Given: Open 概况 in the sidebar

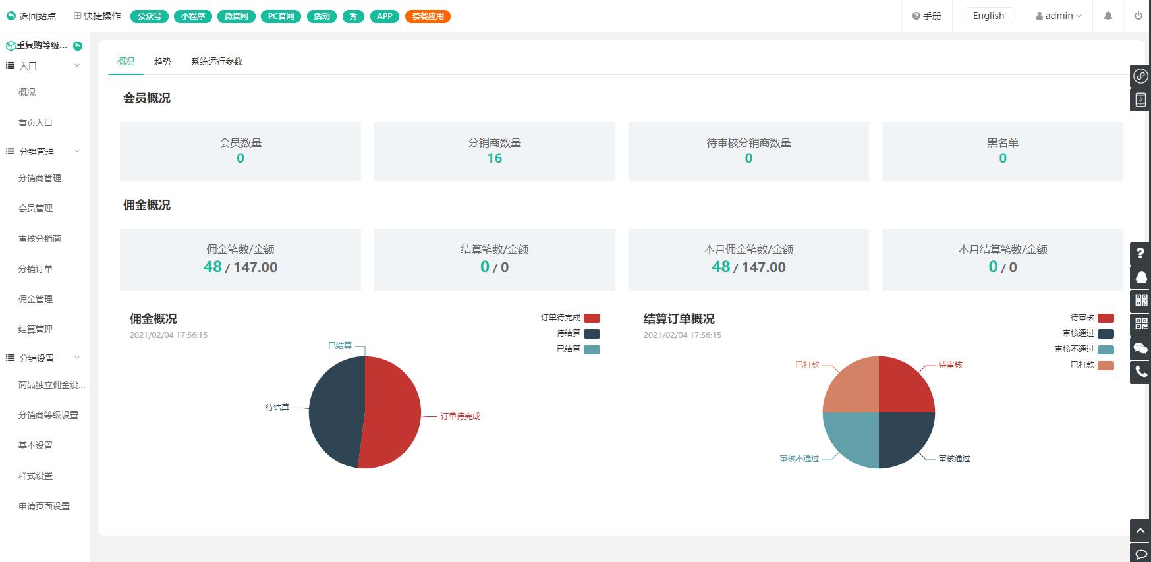Looking at the screenshot, I should tap(27, 92).
